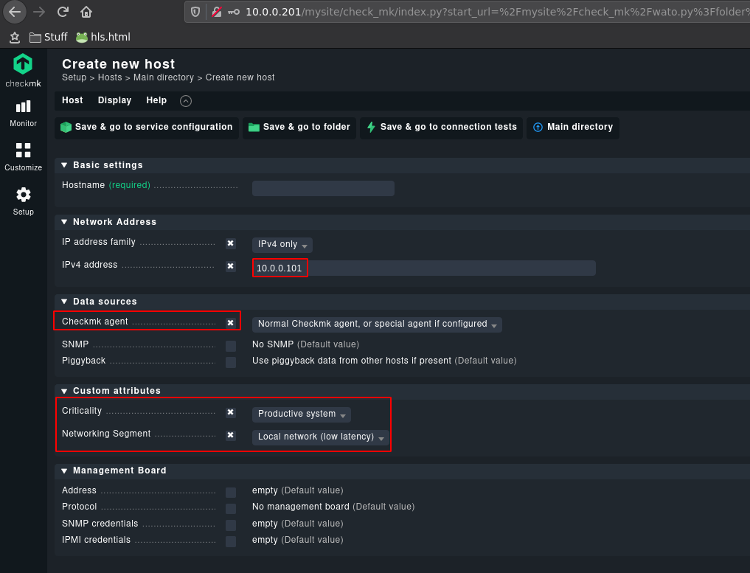Click the Main directory button

(x=573, y=128)
